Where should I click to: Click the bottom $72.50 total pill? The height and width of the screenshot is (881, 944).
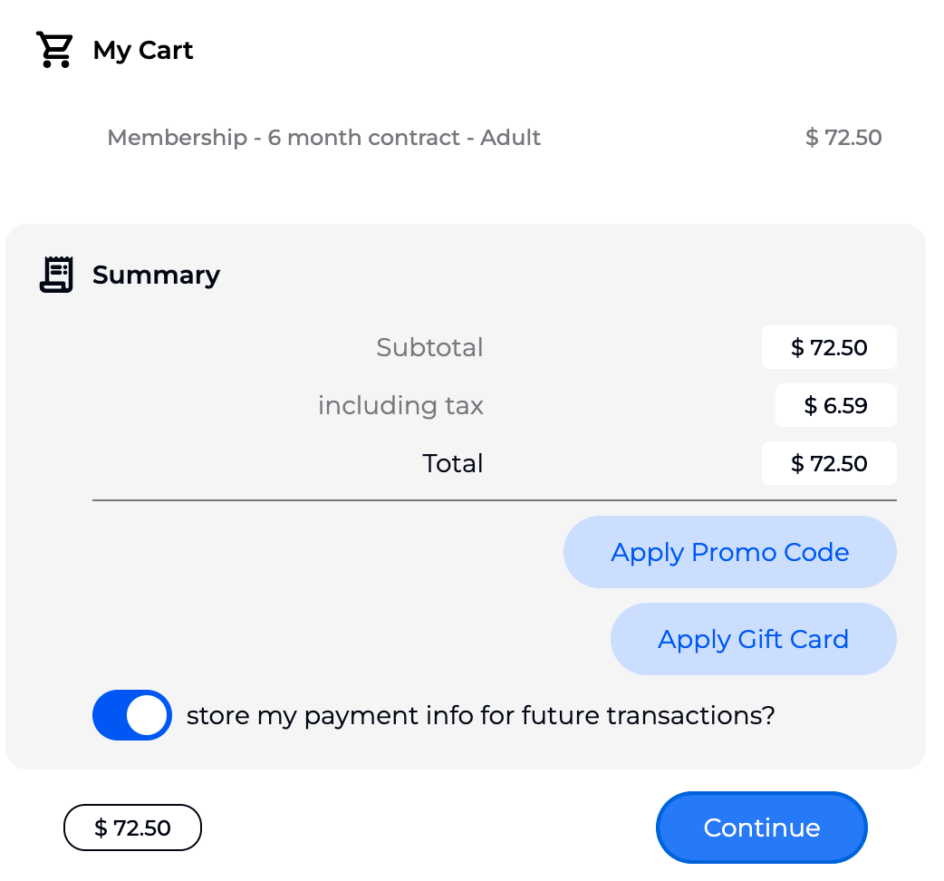(132, 828)
